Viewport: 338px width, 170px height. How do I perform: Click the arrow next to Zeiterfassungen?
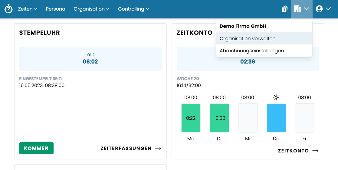(x=158, y=148)
